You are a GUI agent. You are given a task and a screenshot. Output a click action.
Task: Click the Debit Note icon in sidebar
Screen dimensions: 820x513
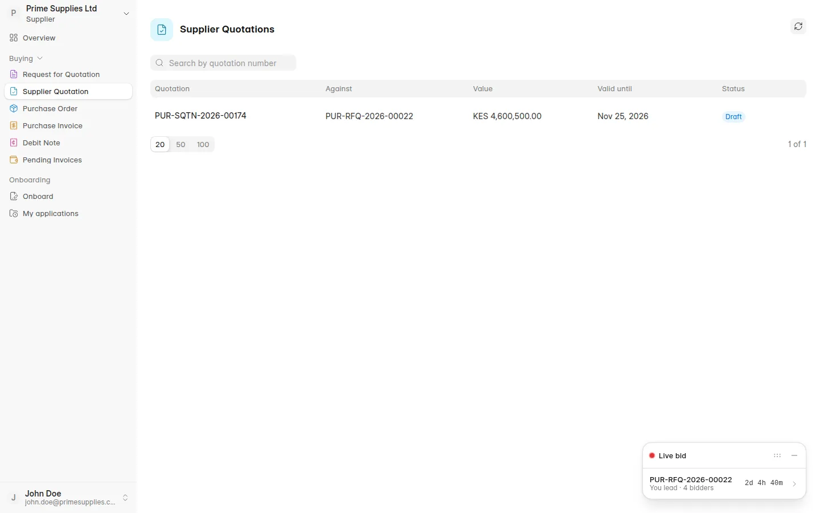pos(14,143)
